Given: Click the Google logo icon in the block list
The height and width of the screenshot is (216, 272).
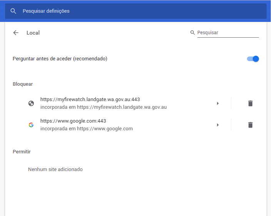Looking at the screenshot, I should tap(31, 125).
